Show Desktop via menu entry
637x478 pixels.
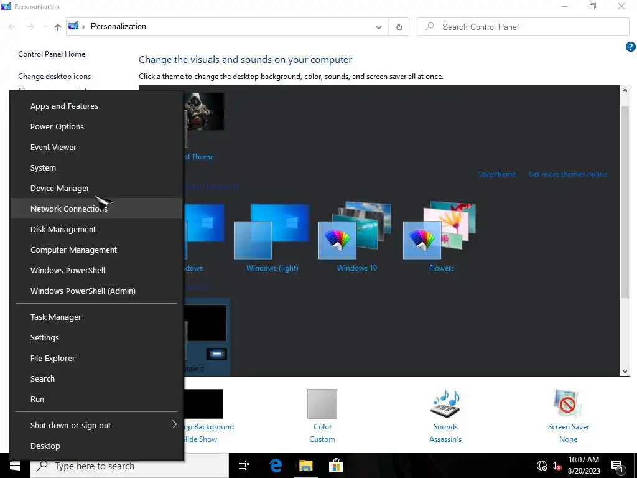coord(96,446)
